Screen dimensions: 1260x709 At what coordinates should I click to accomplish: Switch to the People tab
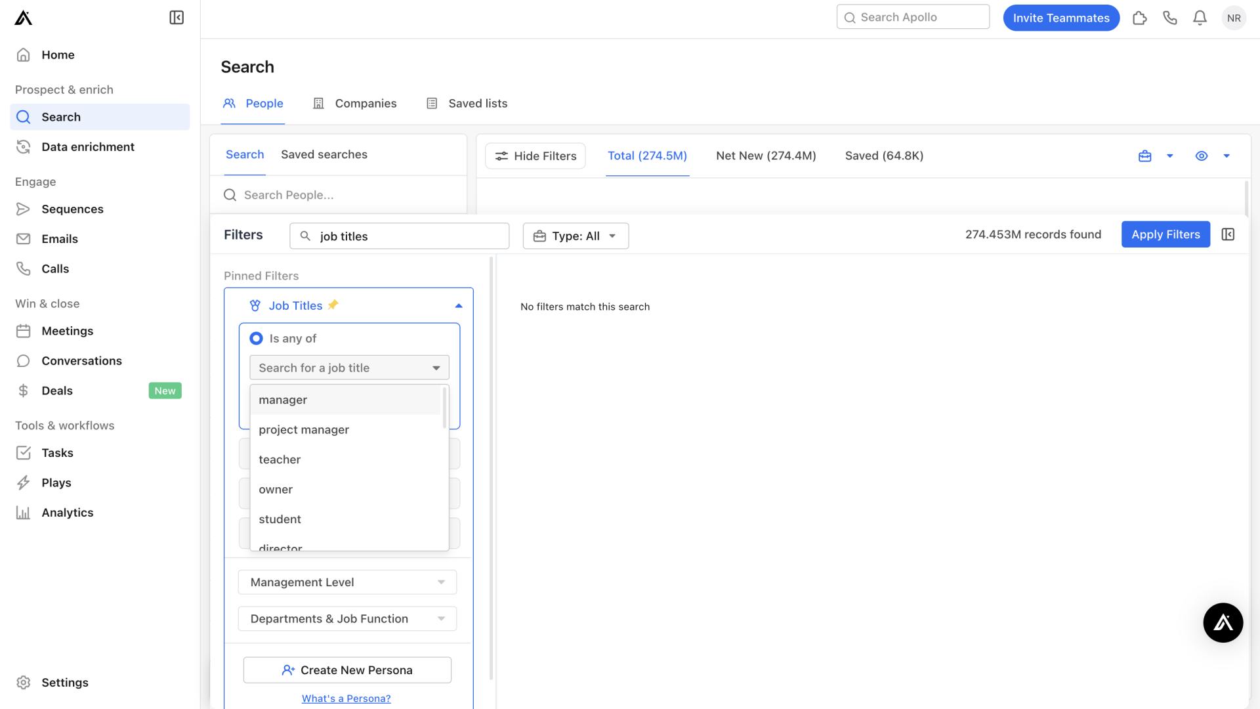(x=253, y=104)
